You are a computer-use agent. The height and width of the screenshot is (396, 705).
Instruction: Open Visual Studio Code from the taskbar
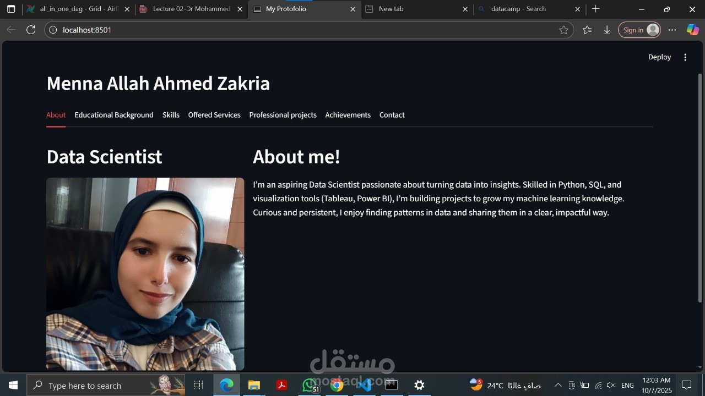pyautogui.click(x=364, y=385)
